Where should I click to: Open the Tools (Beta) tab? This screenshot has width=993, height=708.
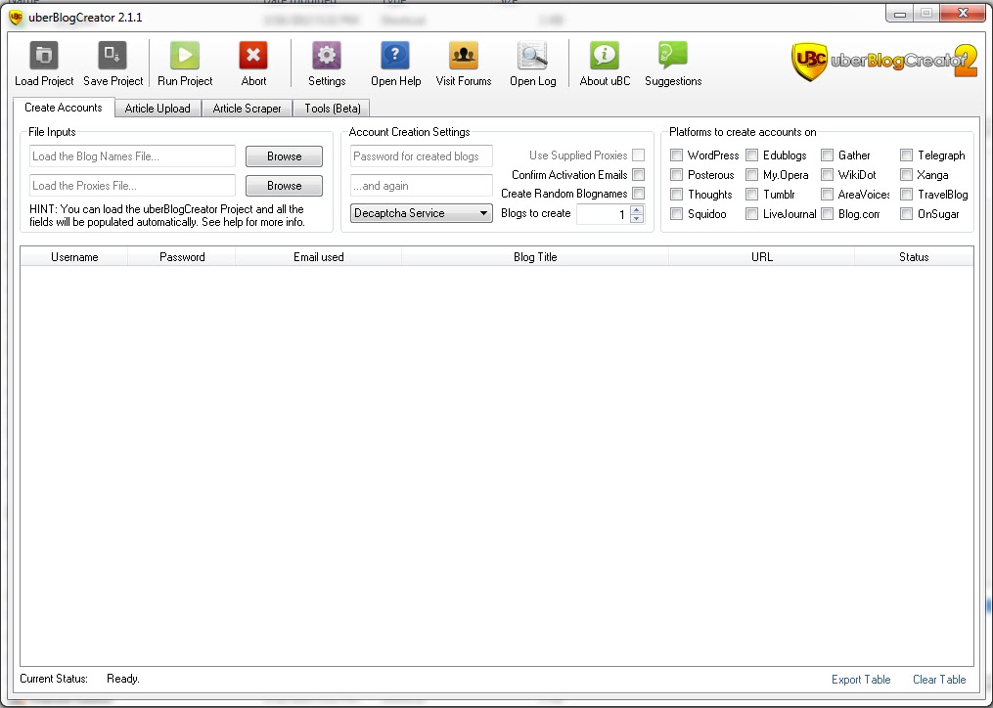tap(333, 109)
